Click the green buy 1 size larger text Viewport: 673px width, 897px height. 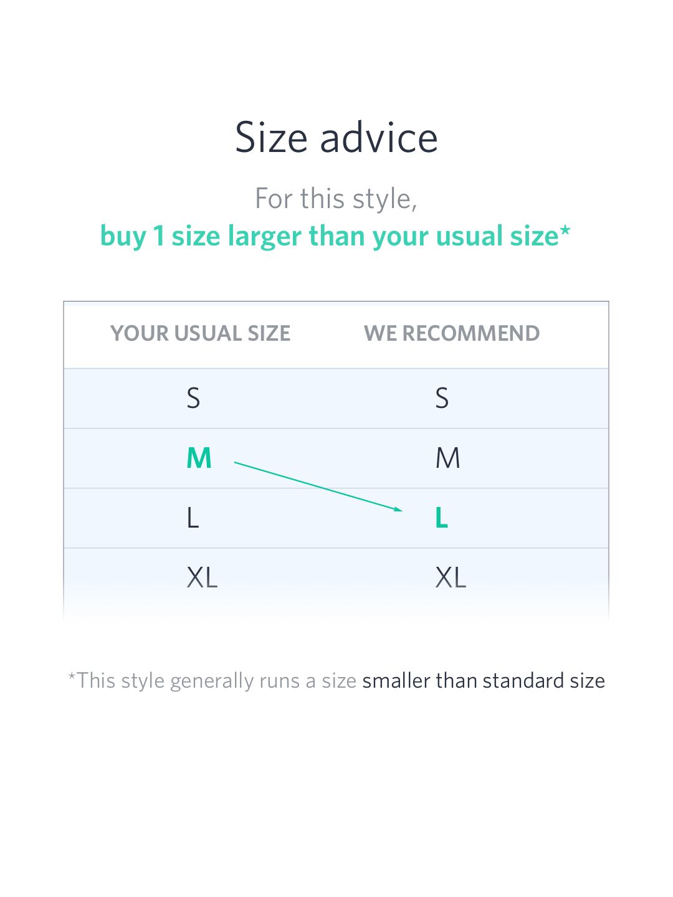click(x=329, y=237)
